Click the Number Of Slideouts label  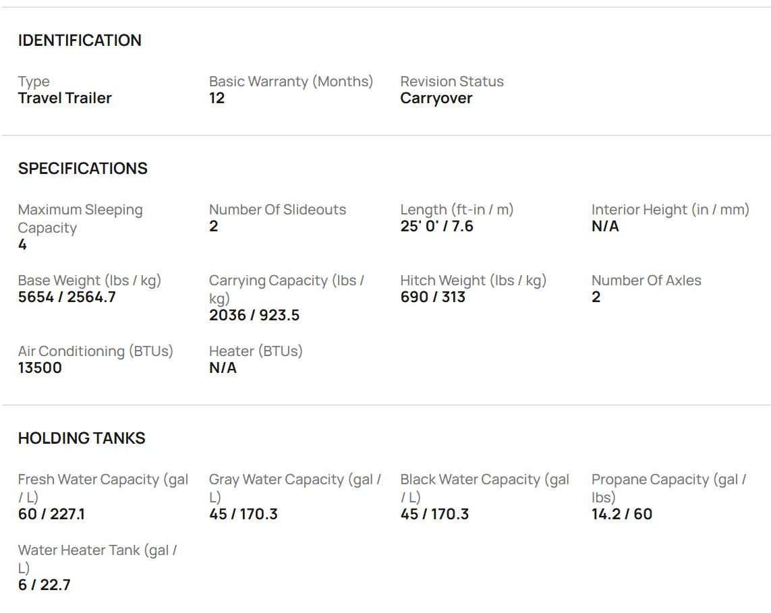(x=277, y=210)
